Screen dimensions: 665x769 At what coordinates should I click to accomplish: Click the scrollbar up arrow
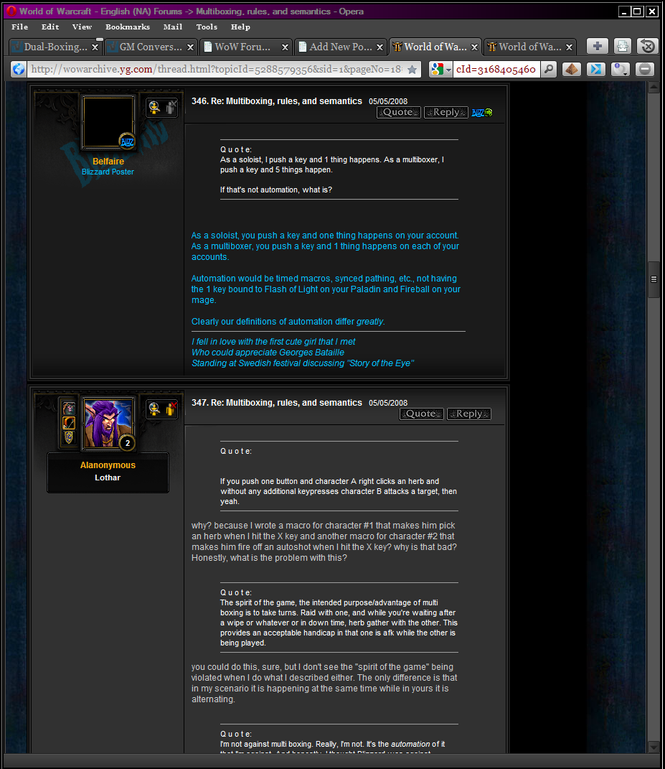point(654,88)
